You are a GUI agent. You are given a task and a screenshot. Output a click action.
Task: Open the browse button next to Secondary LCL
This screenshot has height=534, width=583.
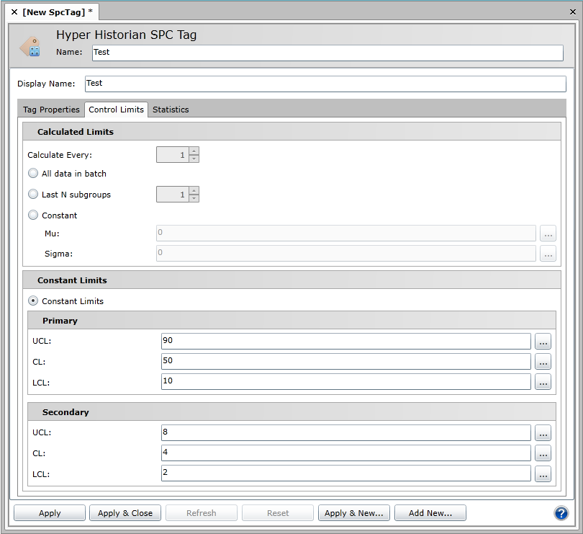click(x=543, y=473)
